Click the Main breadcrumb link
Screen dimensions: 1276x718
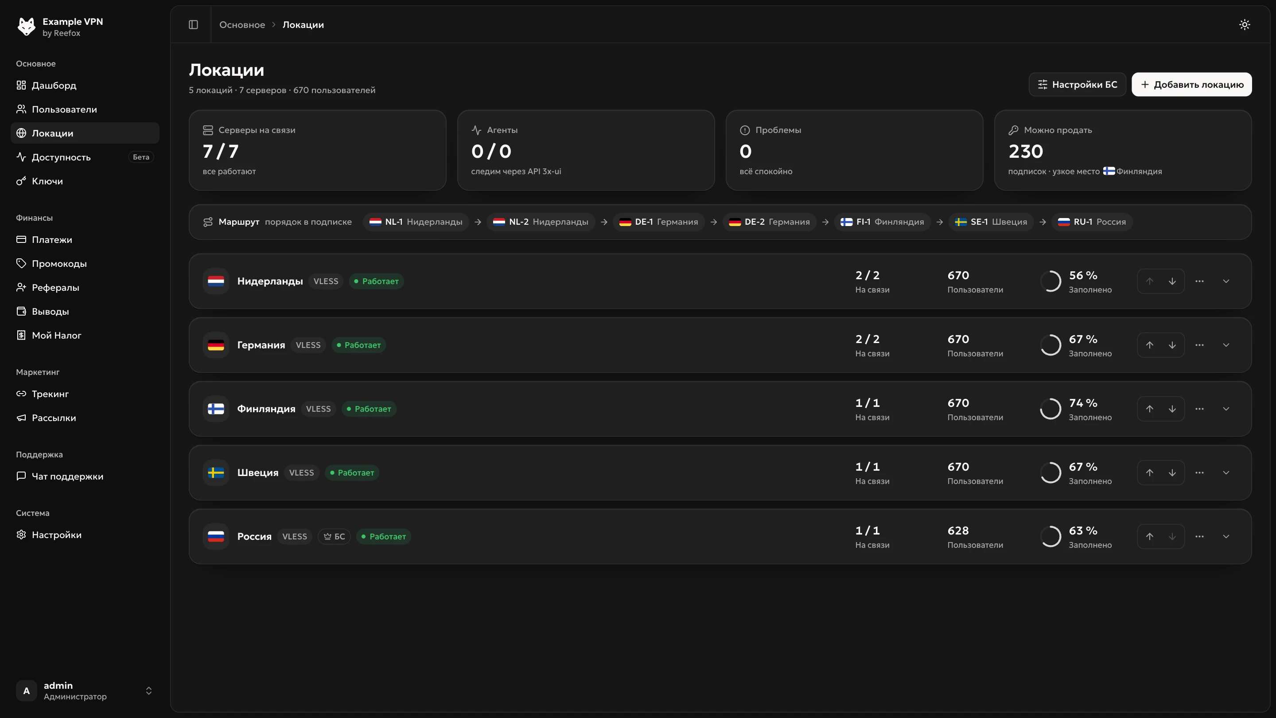242,25
